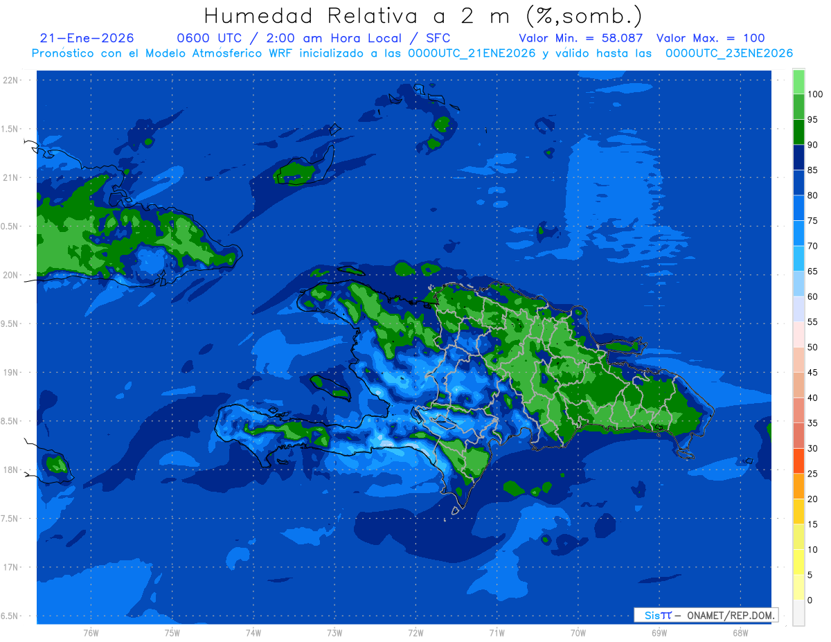The image size is (831, 642).
Task: Click the "SisTT - ONAMET/REP.DOM." credit box
Action: pos(706,615)
